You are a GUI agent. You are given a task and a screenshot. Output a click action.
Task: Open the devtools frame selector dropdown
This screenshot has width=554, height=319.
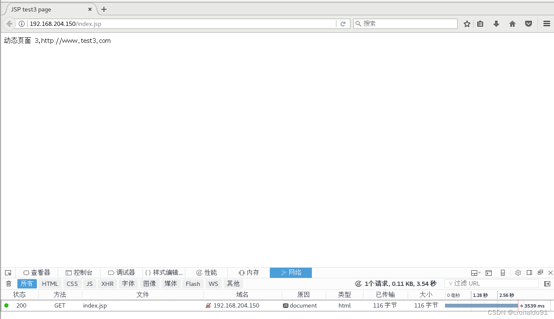tap(476, 273)
